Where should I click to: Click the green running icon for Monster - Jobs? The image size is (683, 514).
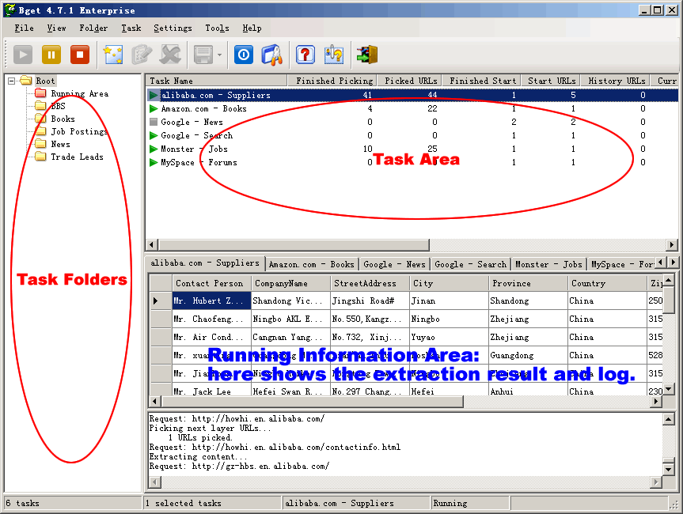154,149
